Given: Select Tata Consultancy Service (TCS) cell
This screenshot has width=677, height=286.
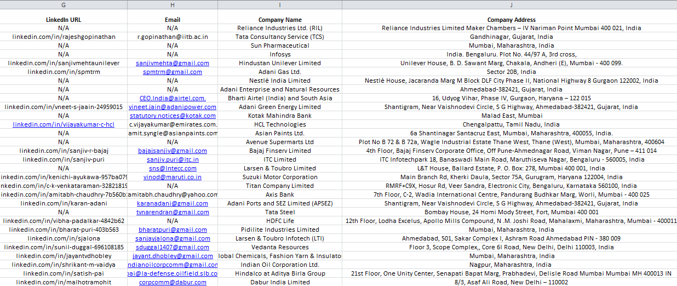Looking at the screenshot, I should click(x=280, y=37).
